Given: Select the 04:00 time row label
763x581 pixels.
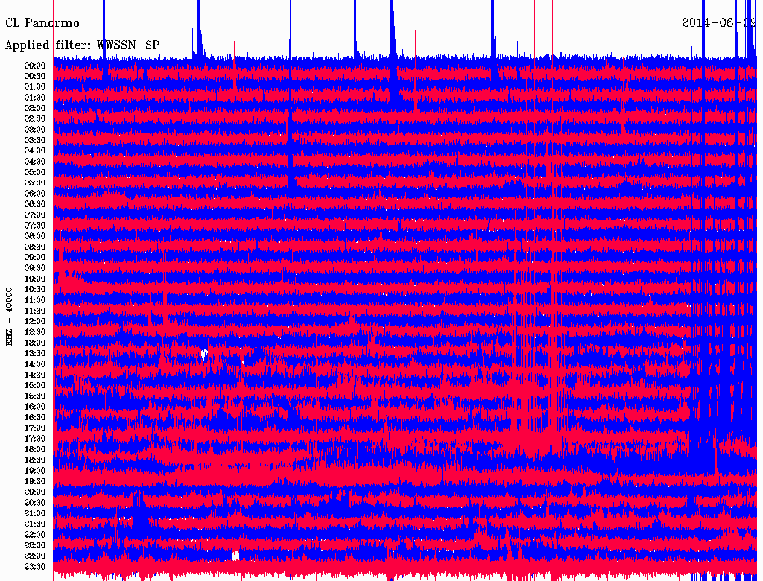Looking at the screenshot, I should [35, 150].
